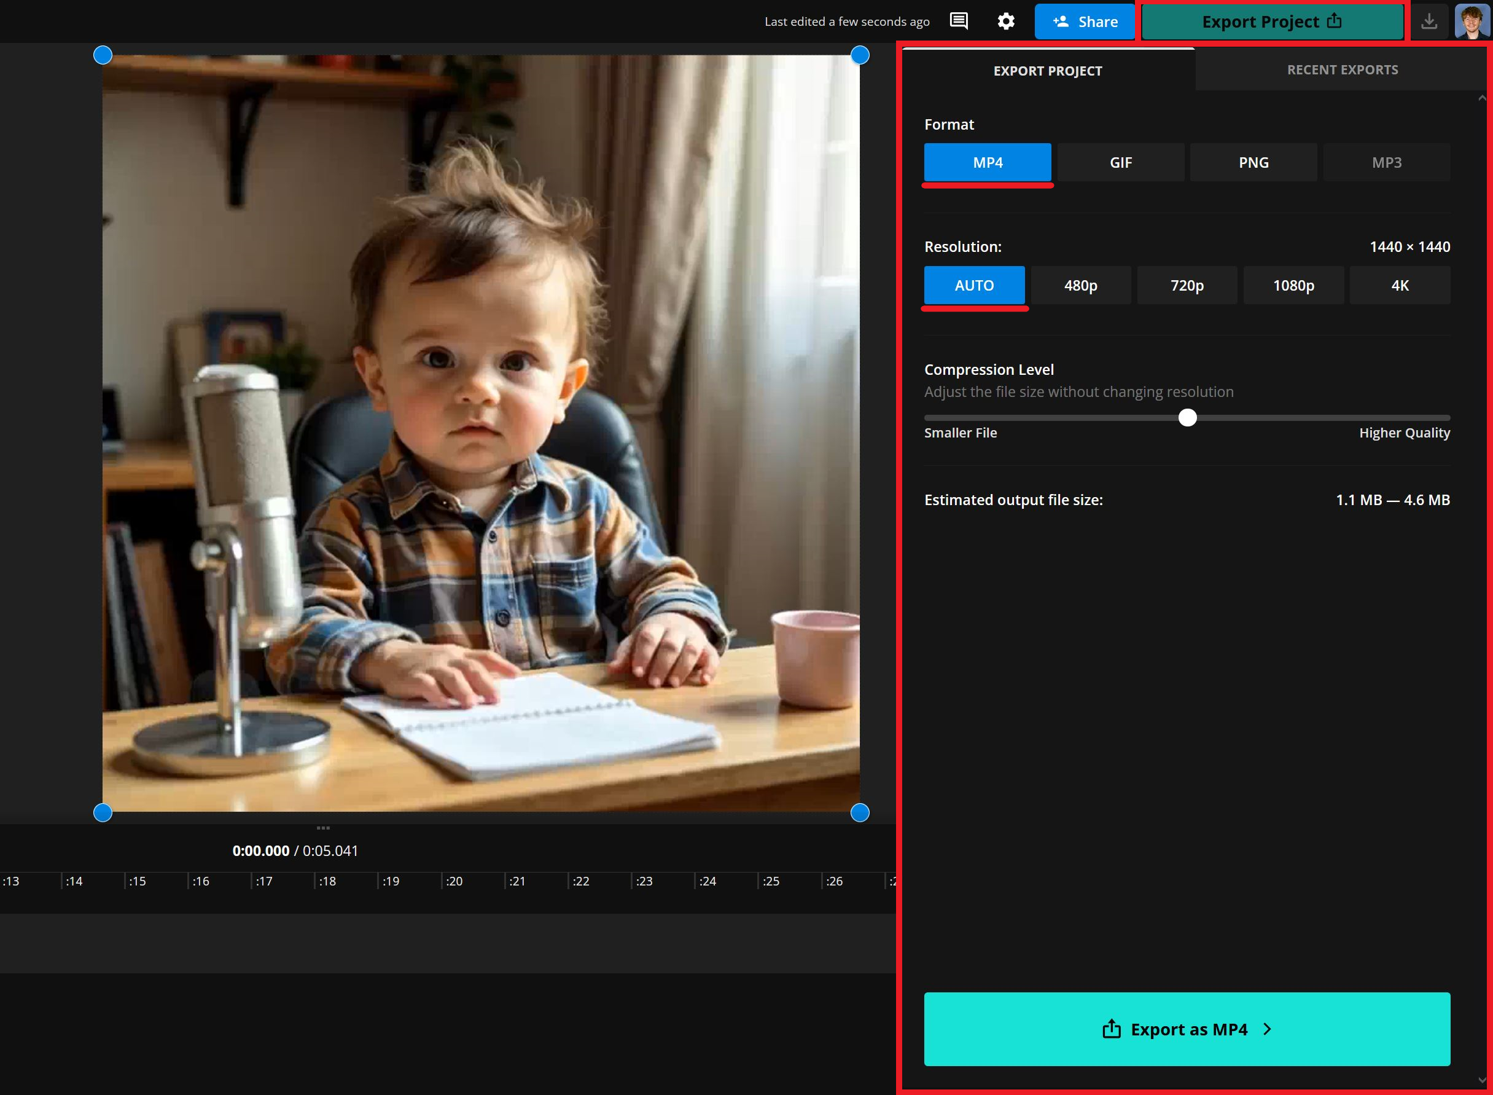Click the Export as MP4 button
The width and height of the screenshot is (1493, 1095).
(1187, 1029)
